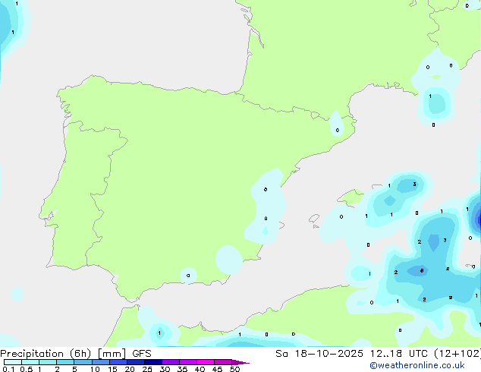Click the "(12+102)" forecast offset text
This screenshot has height=372, width=481.
pyautogui.click(x=457, y=354)
